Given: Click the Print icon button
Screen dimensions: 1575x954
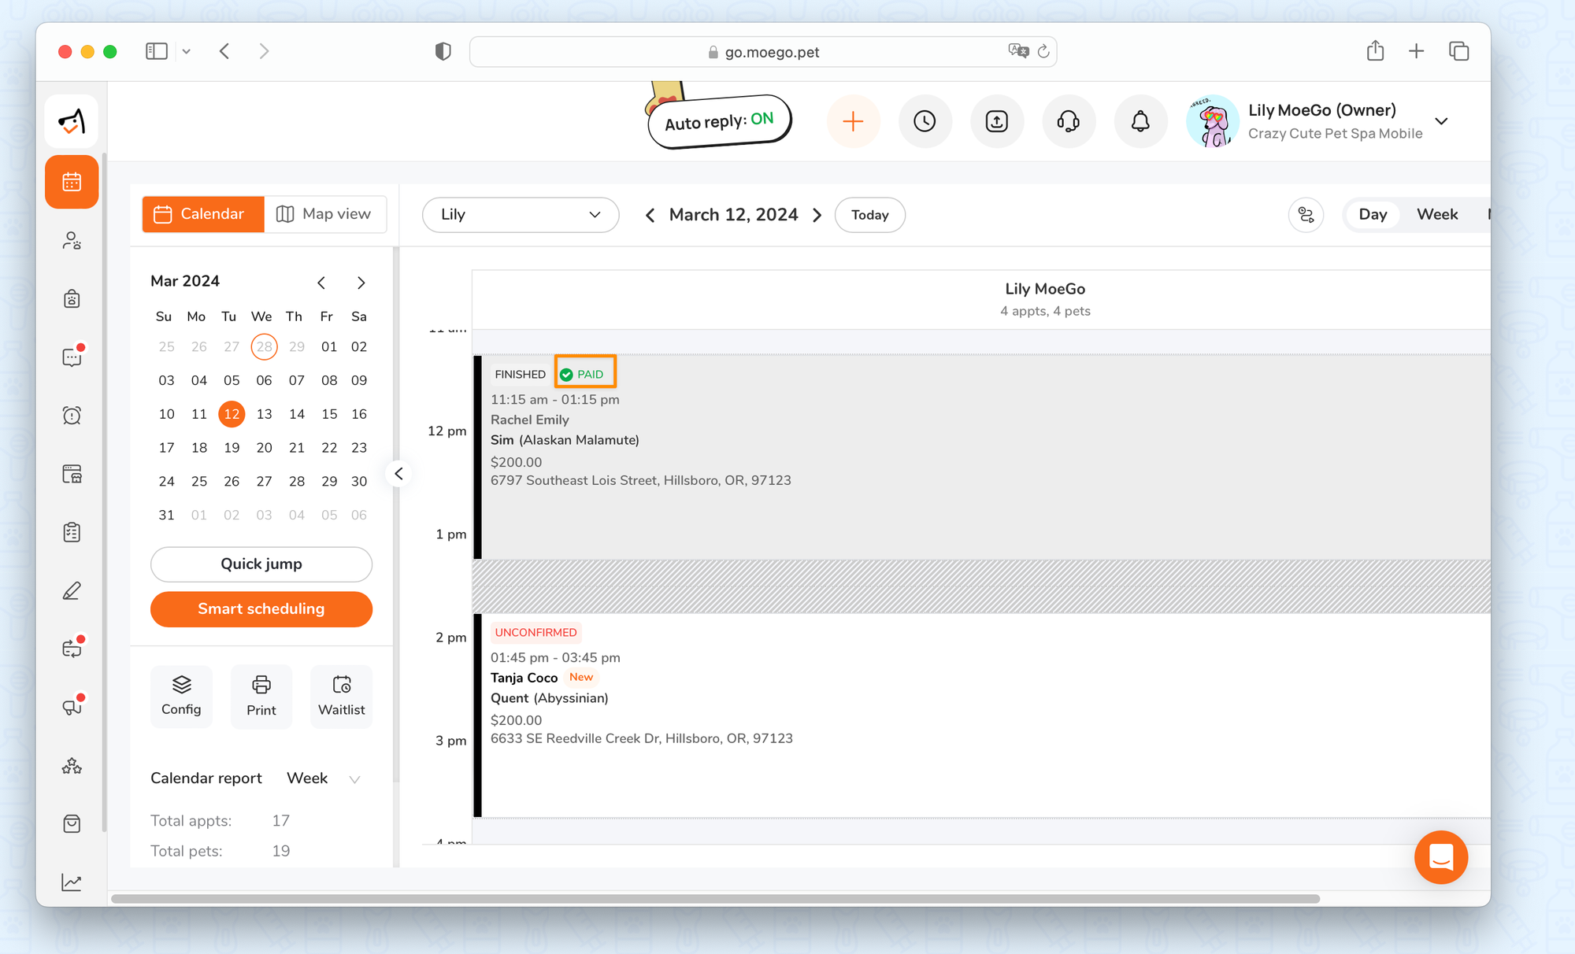Looking at the screenshot, I should [261, 696].
